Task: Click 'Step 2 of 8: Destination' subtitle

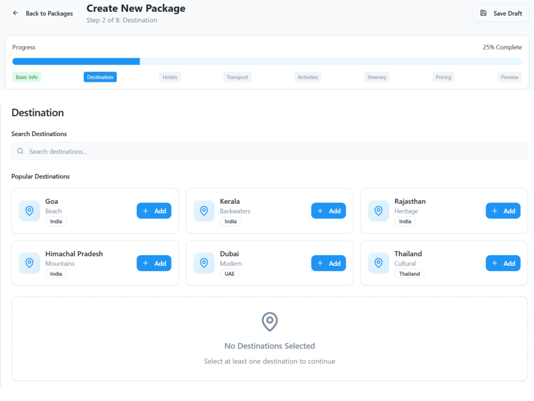Action: (x=122, y=20)
